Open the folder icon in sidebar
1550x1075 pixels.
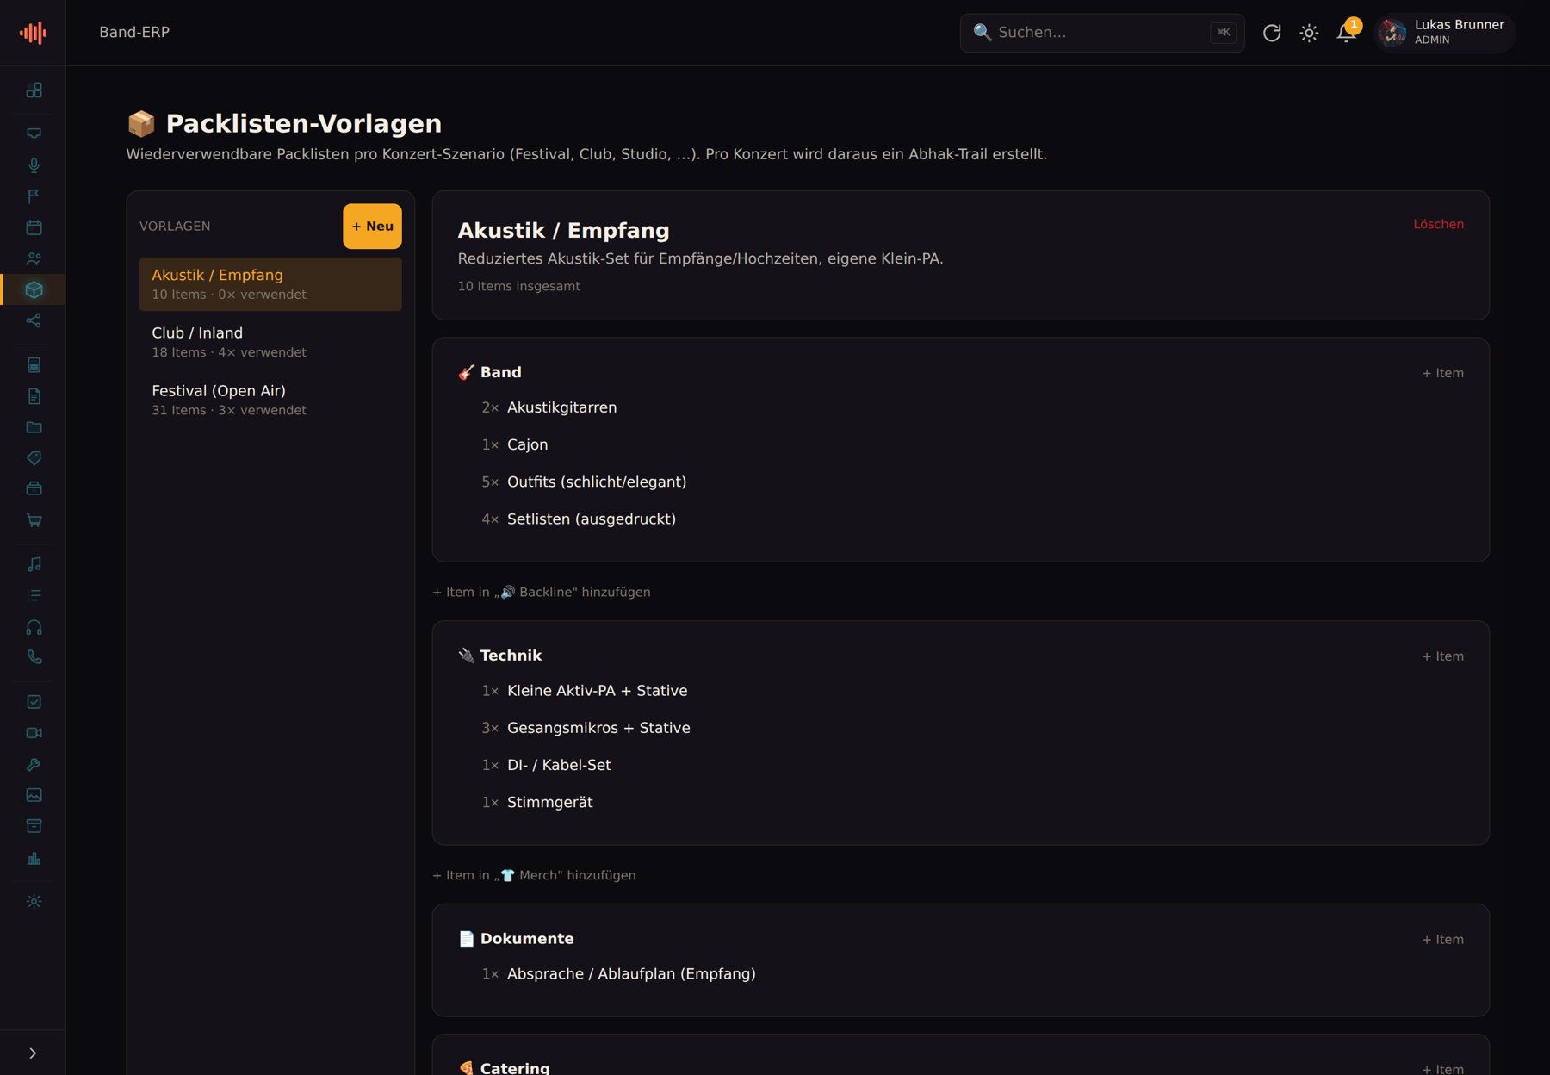click(34, 427)
